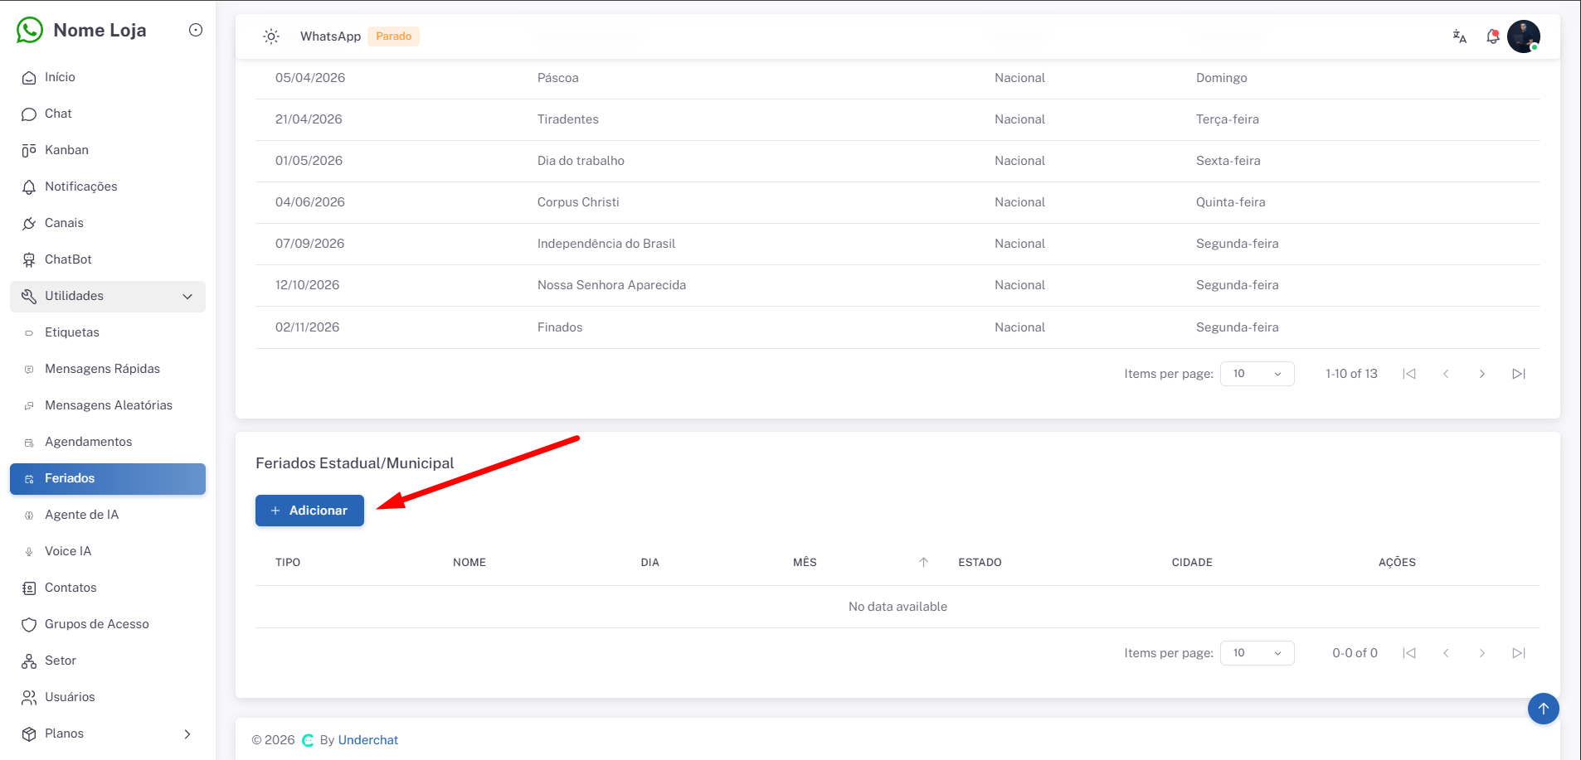The width and height of the screenshot is (1581, 760).
Task: Open Agendamentos submenu item
Action: (108, 442)
